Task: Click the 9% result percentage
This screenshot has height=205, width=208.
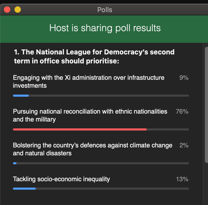Action: point(184,78)
